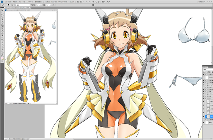Toggle visibility of ベース group
Viewport: 213px width, 140px height.
coord(204,94)
